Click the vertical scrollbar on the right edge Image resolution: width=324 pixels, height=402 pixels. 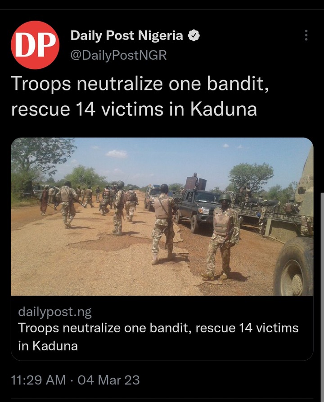tap(322, 295)
